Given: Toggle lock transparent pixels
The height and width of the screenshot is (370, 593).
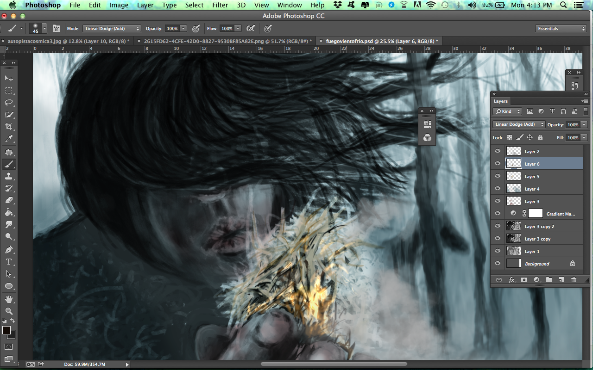Looking at the screenshot, I should pos(509,137).
